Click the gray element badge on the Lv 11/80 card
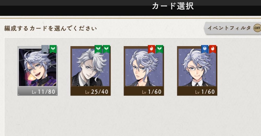261x136 pixels. (45, 49)
